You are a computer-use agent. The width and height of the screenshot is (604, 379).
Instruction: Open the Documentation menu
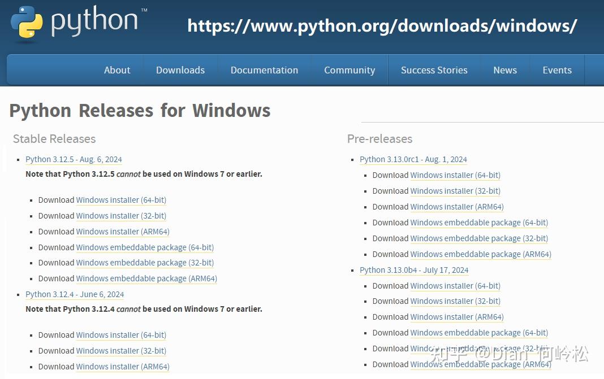point(264,70)
